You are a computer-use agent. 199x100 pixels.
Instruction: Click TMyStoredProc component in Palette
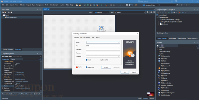click(164, 63)
